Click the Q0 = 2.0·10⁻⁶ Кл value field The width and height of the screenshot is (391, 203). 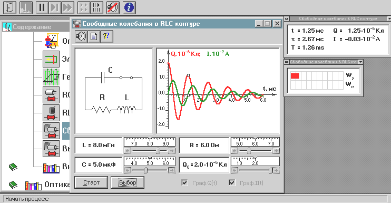click(x=204, y=165)
